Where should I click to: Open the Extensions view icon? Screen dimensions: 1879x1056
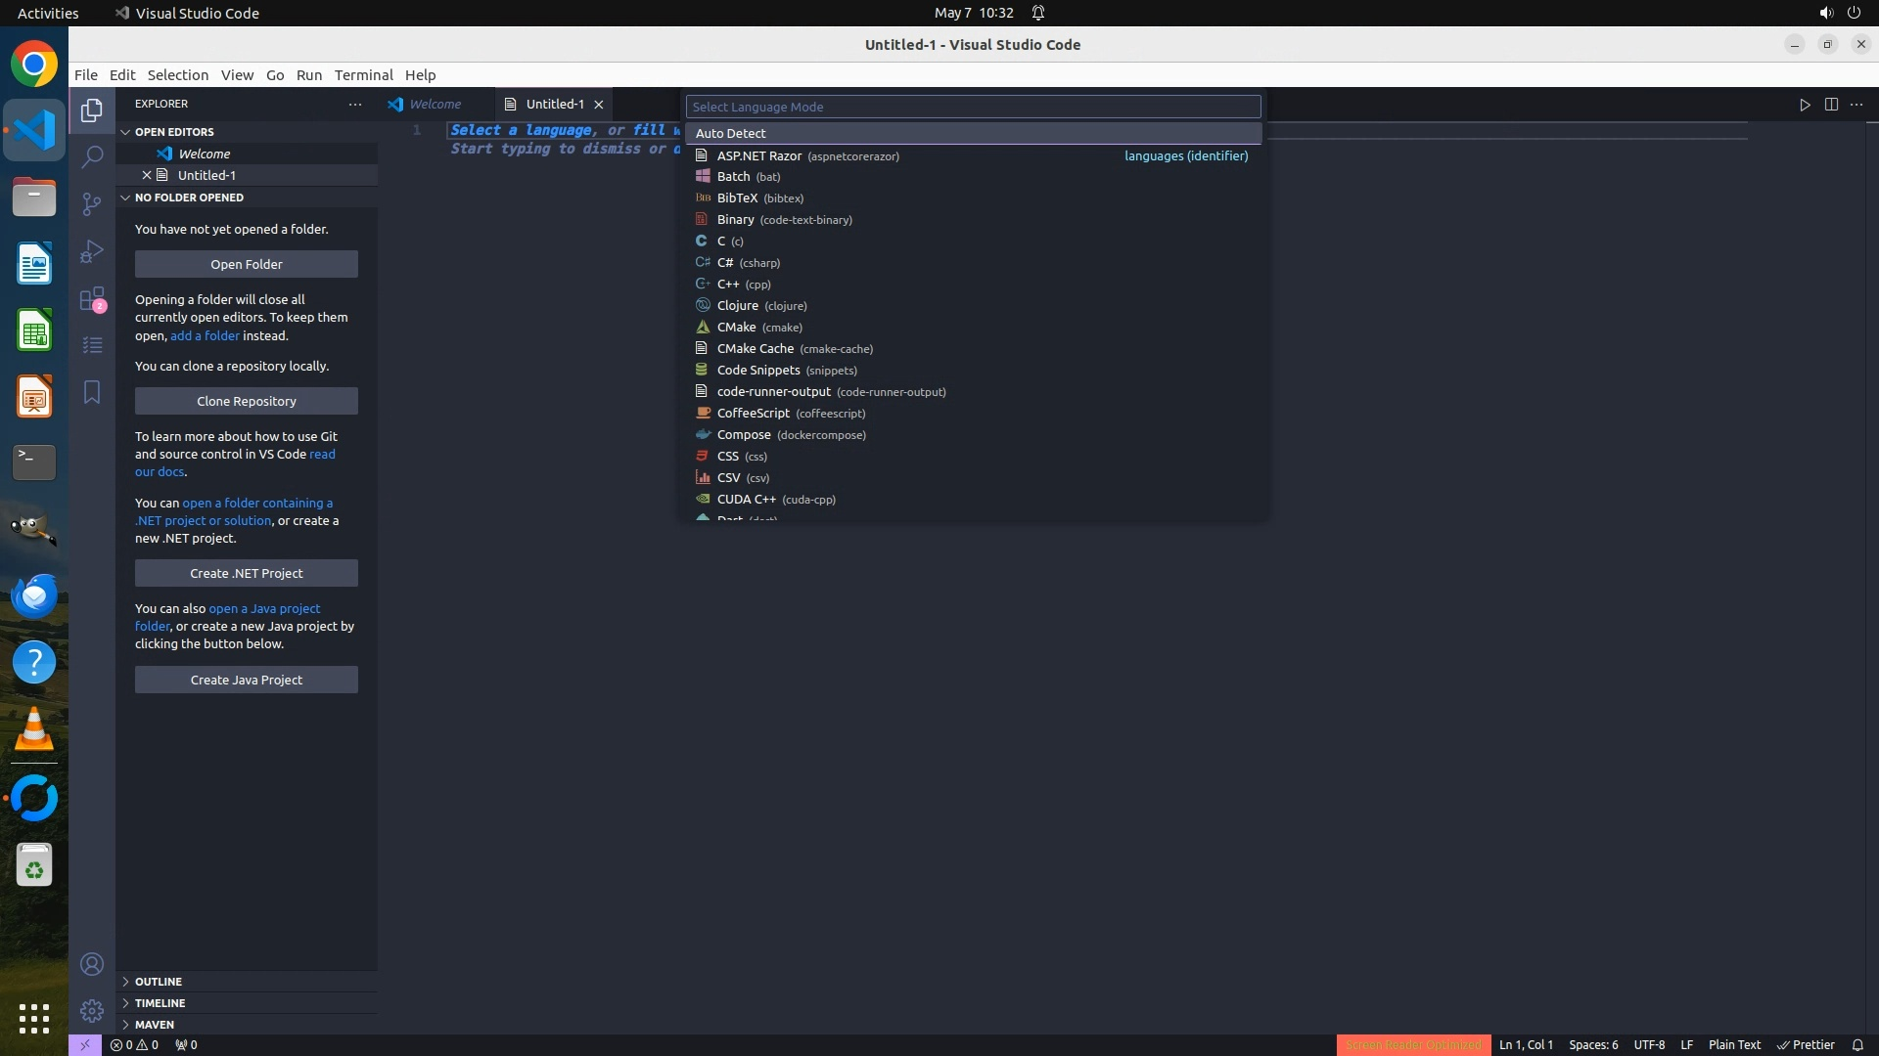point(92,299)
